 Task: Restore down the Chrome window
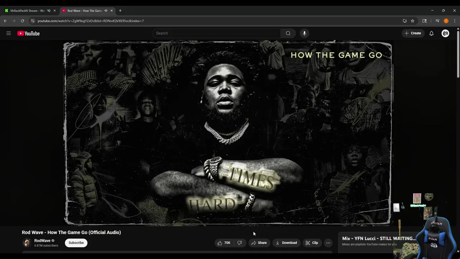443,11
